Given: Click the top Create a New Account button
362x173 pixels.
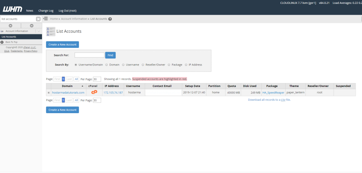Looking at the screenshot, I should pos(63,45).
